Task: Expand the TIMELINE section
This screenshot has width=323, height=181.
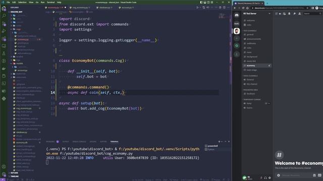Action: point(15,176)
